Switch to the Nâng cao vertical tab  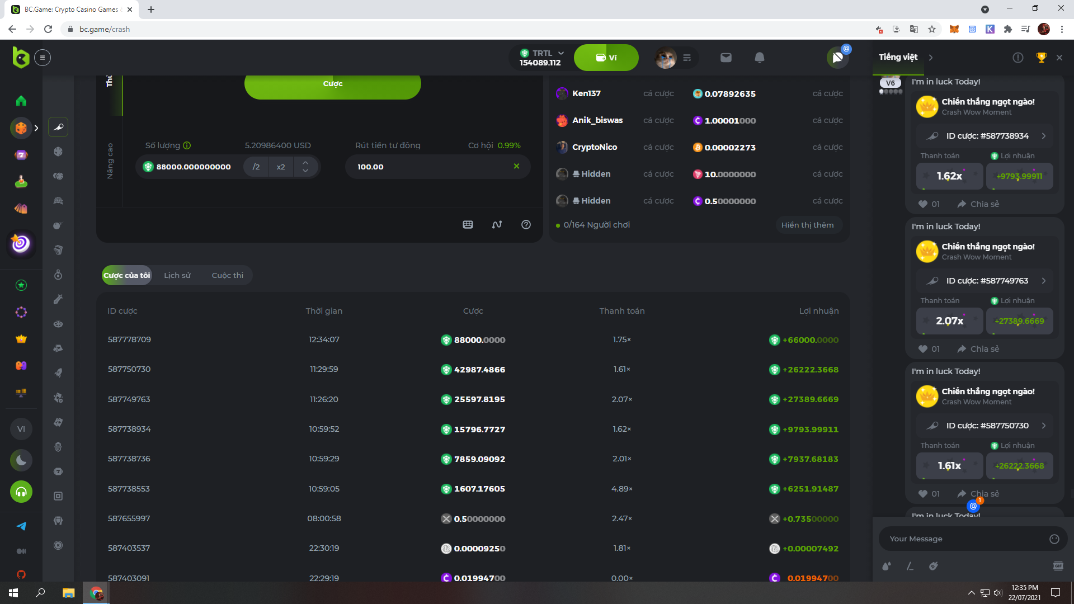point(110,161)
